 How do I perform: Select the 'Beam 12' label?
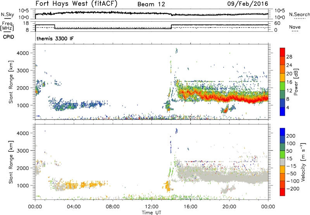pyautogui.click(x=151, y=4)
